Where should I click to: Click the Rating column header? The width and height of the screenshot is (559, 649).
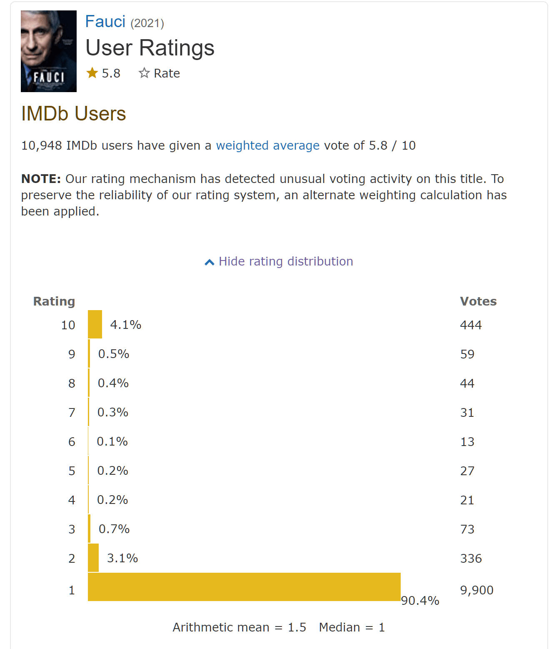tap(54, 301)
